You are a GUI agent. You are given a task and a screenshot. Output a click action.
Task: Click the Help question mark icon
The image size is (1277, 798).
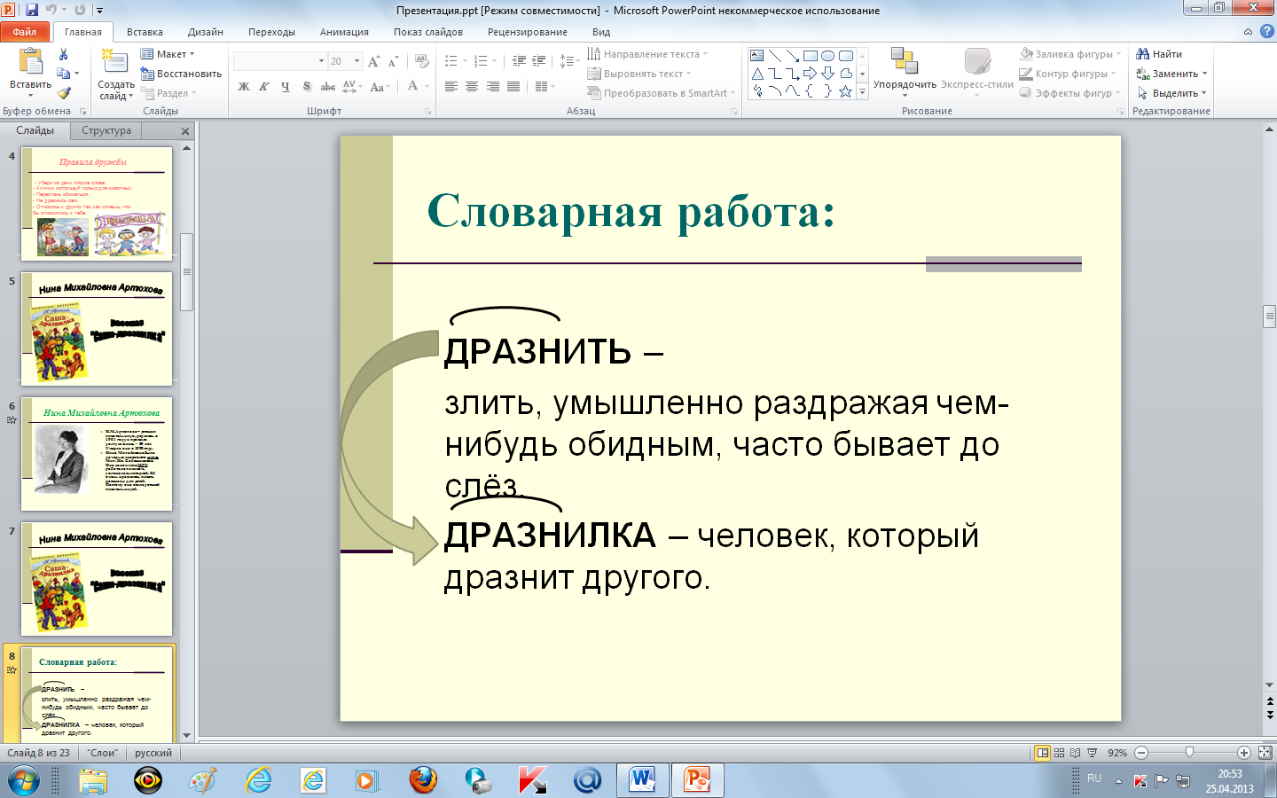tap(1267, 31)
